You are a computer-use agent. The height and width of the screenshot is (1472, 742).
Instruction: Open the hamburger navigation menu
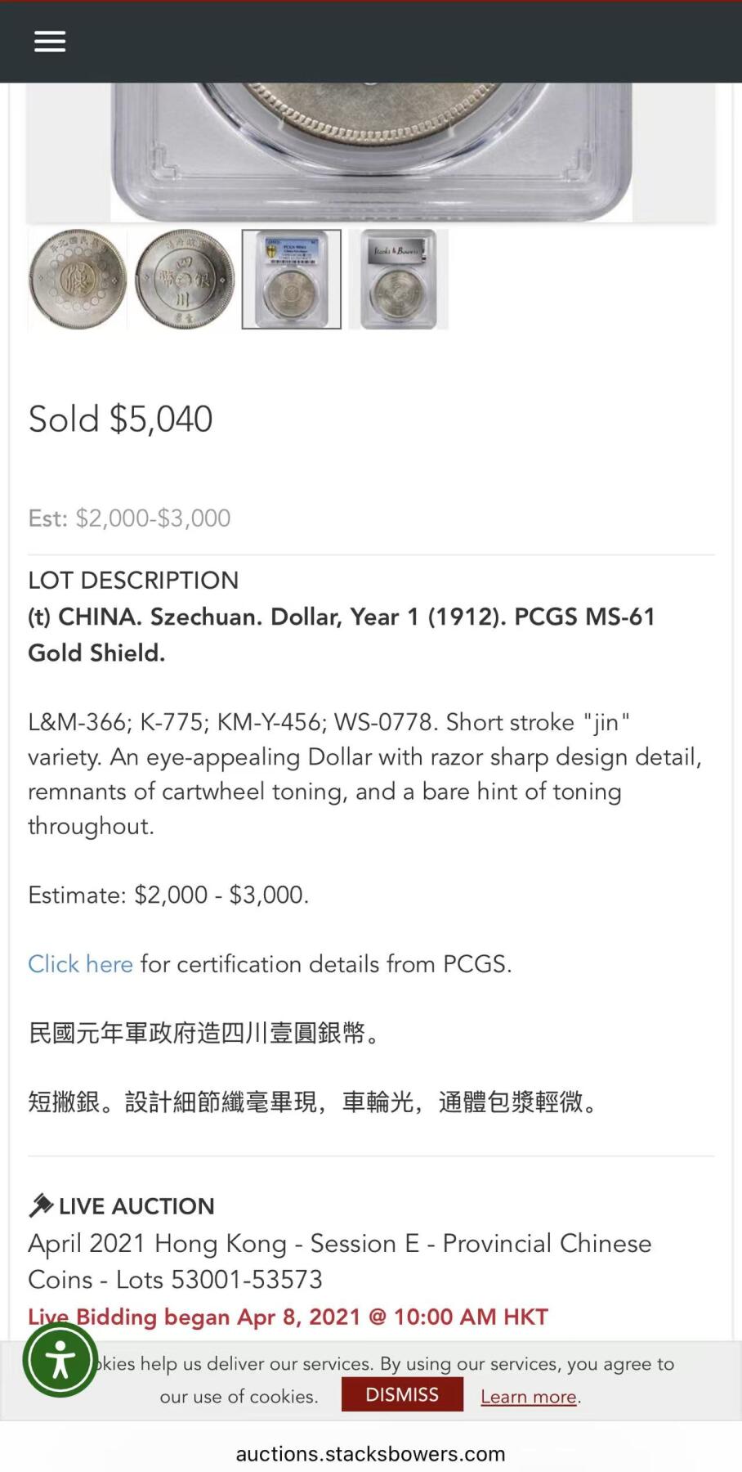(50, 42)
